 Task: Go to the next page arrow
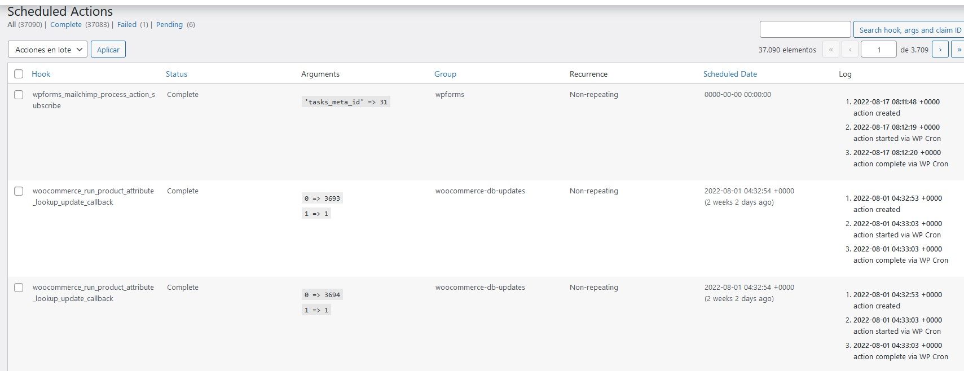(x=940, y=50)
